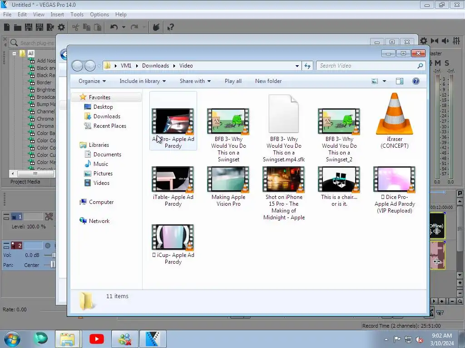Click the Paste clipboard icon
This screenshot has height=348, width=465.
click(98, 27)
